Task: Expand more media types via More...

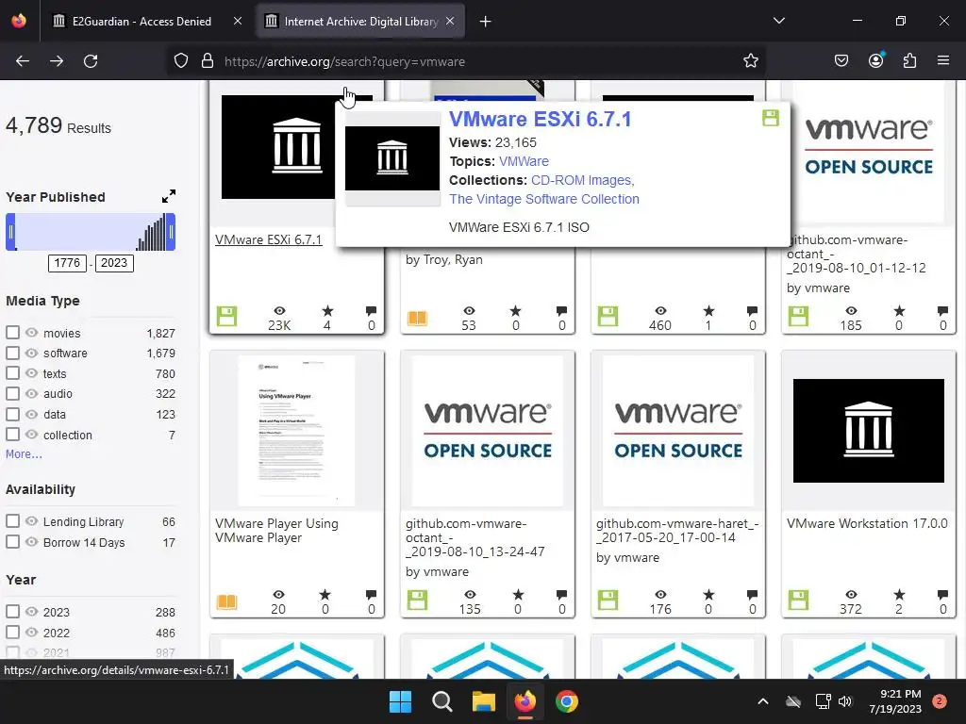Action: [24, 453]
